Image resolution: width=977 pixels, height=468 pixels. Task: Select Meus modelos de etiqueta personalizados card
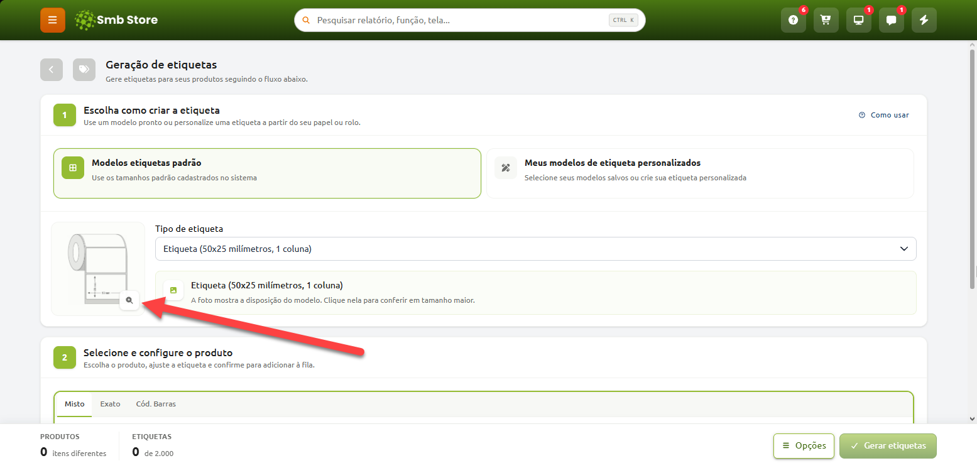point(700,173)
